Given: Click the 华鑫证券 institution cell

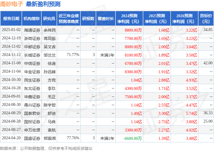Looking at the screenshot, I should tap(32, 97).
